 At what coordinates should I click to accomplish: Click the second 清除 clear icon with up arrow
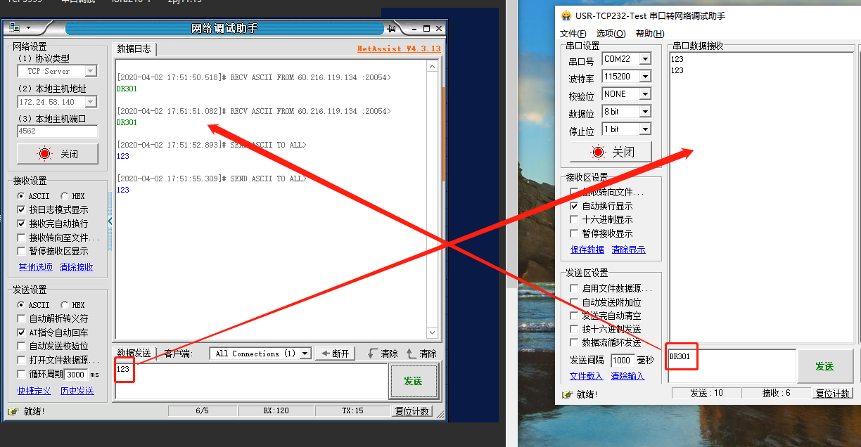(x=412, y=354)
